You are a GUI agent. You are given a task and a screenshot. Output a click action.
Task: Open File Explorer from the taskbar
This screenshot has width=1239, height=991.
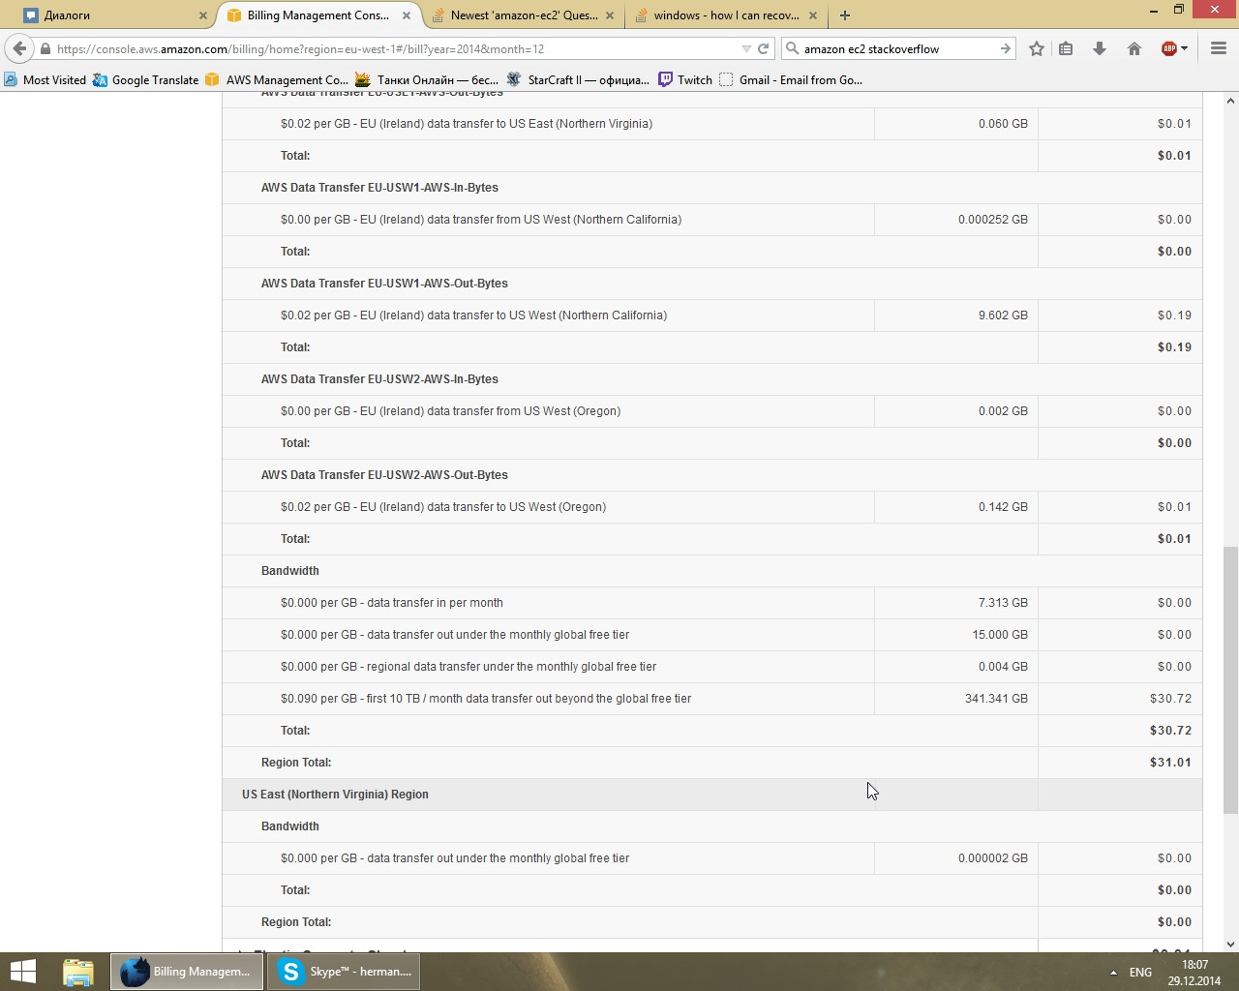click(x=78, y=972)
